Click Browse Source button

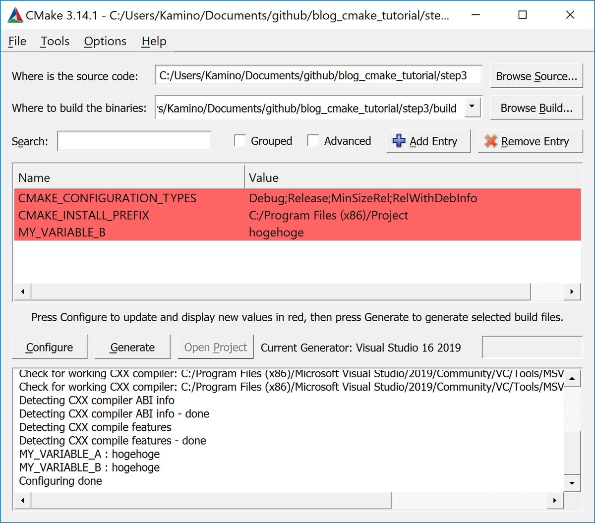pos(536,76)
